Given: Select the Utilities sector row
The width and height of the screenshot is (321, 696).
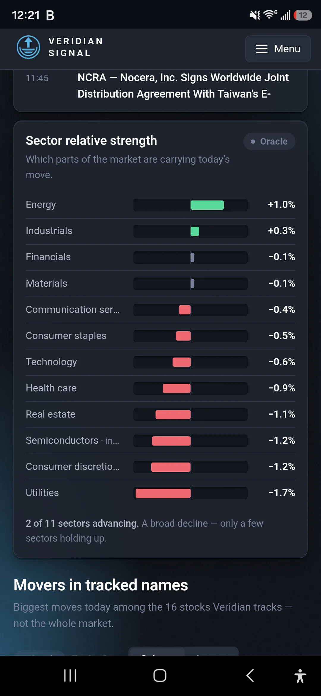Looking at the screenshot, I should click(x=160, y=493).
